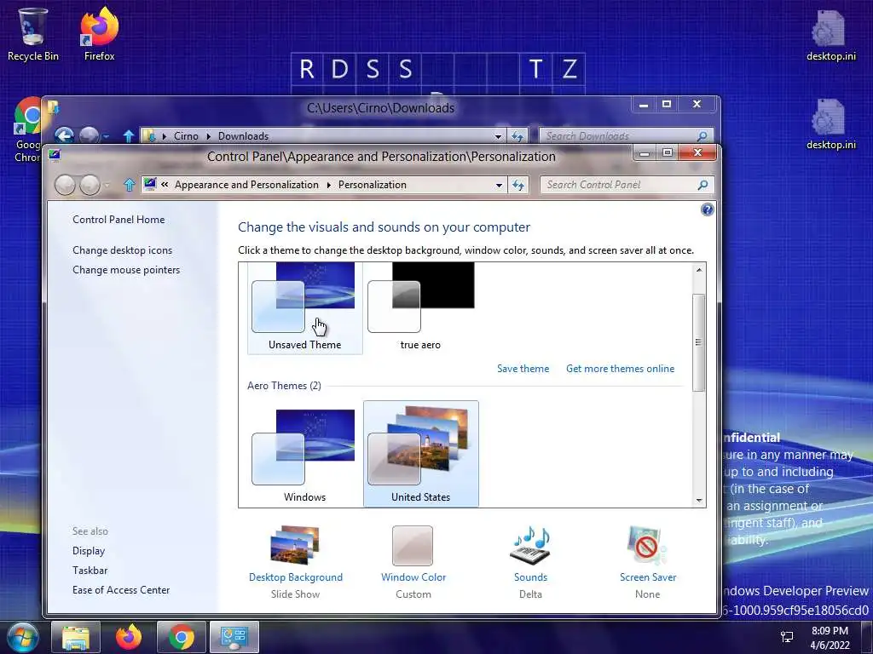The width and height of the screenshot is (873, 654).
Task: Click the theme list scroll up arrow
Action: [699, 270]
